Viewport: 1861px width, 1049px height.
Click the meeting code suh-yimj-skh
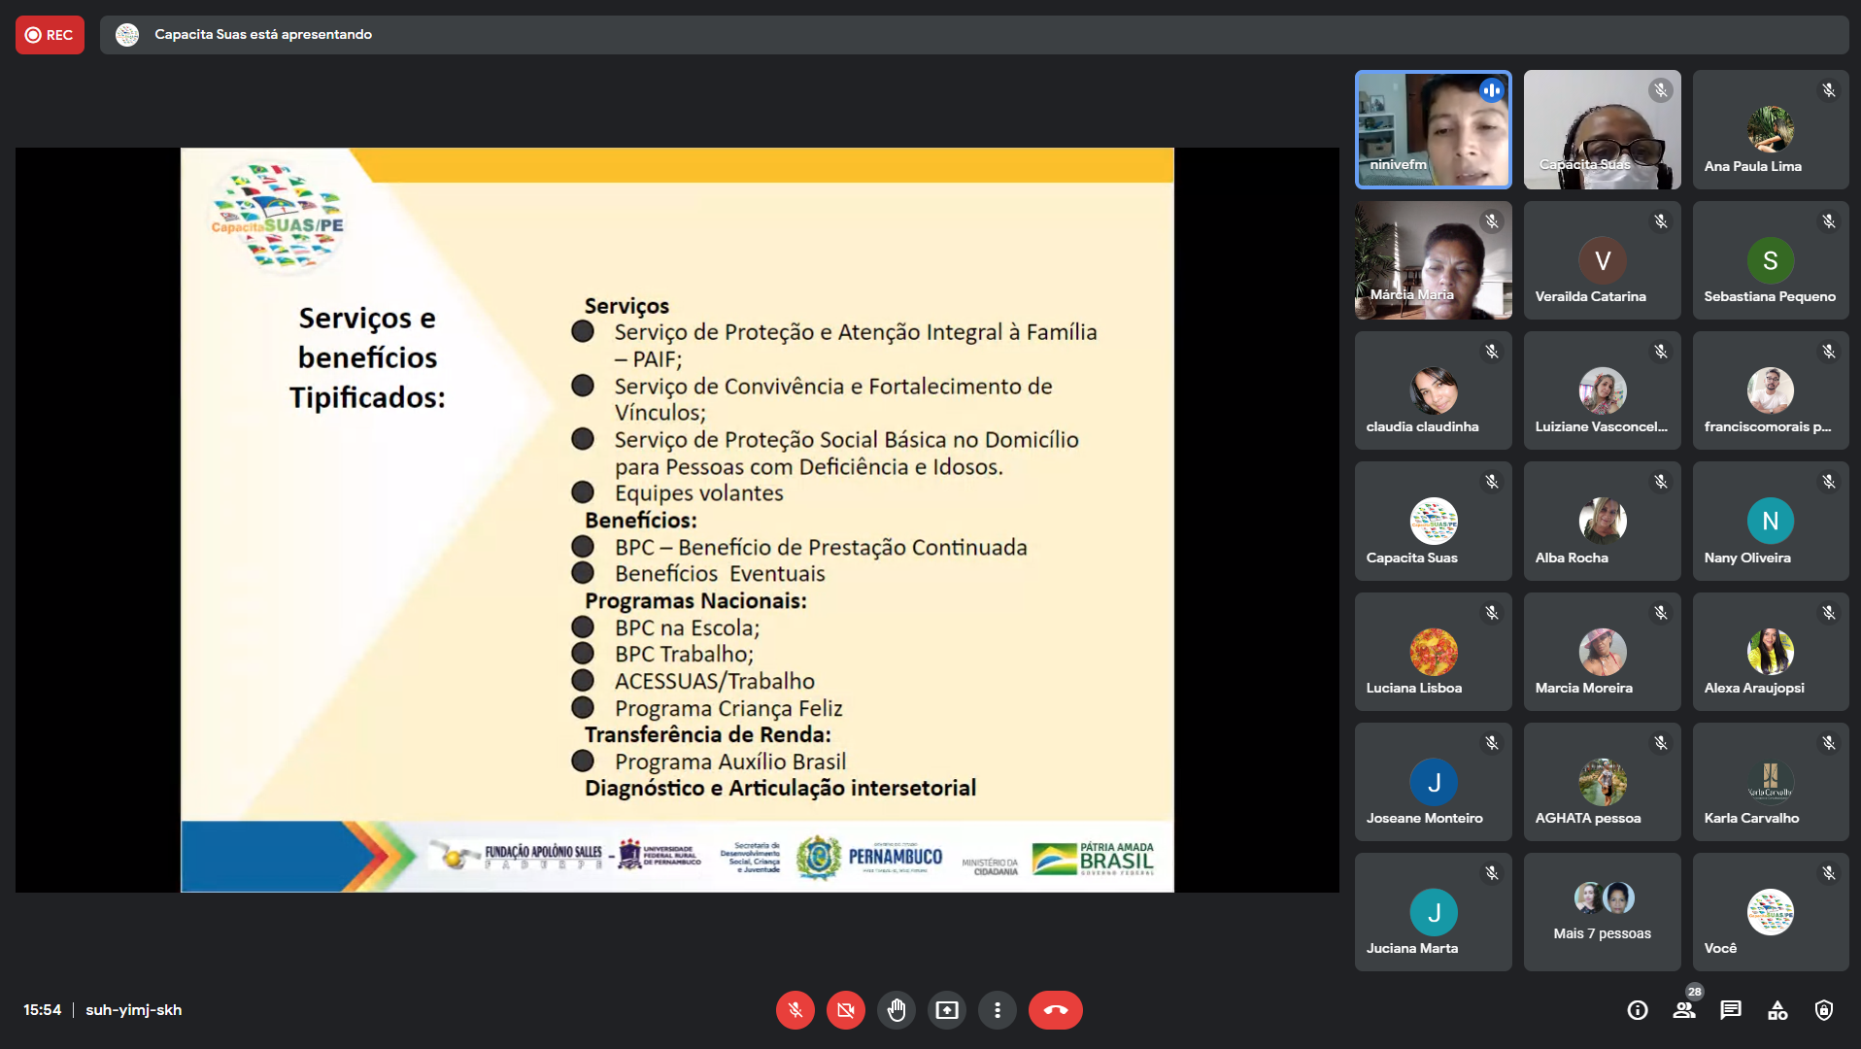[x=133, y=1010]
